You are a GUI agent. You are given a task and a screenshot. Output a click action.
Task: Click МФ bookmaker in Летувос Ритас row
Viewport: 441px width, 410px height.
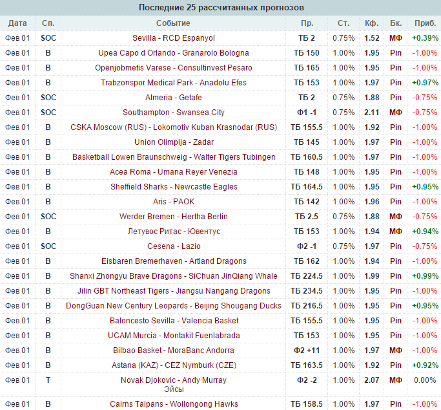(395, 232)
